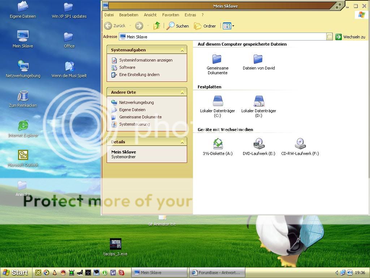The image size is (370, 278).
Task: Open the Zum Reinkacken recycle bin
Action: pyautogui.click(x=23, y=96)
